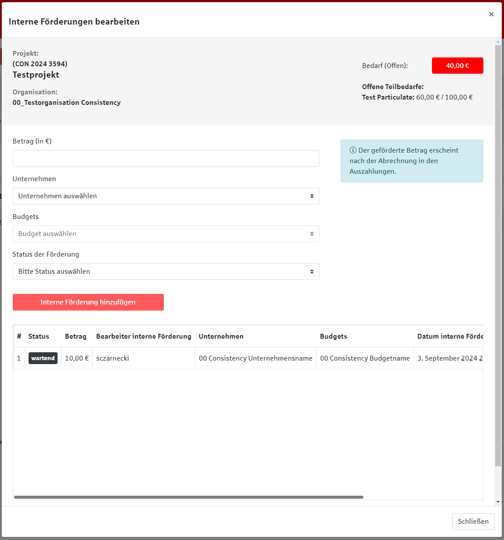Click the Betrag column header
Image resolution: width=504 pixels, height=540 pixels.
[76, 336]
